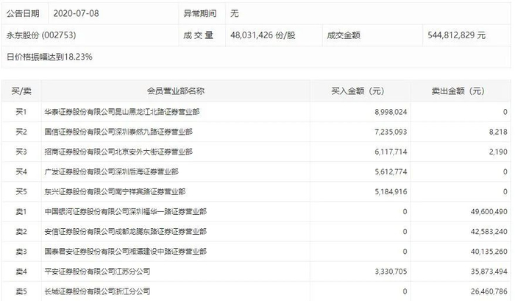Open 国泰君安证券湘潭建设中路营业部 entry

point(126,252)
